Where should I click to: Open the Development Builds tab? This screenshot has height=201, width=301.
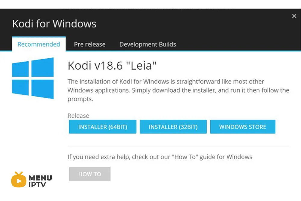(147, 44)
